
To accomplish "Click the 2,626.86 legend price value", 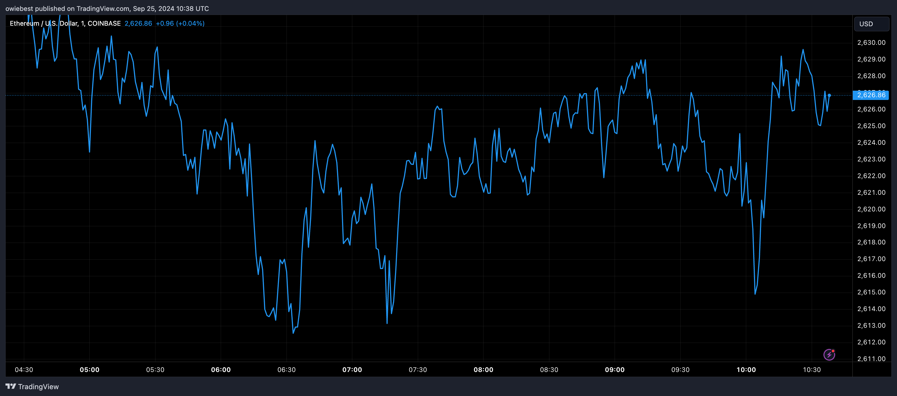I will point(138,23).
